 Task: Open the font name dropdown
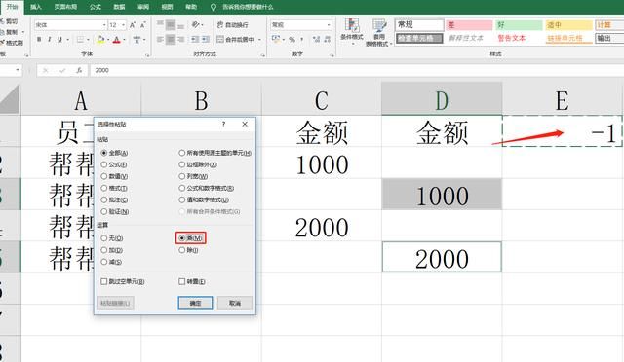[104, 25]
